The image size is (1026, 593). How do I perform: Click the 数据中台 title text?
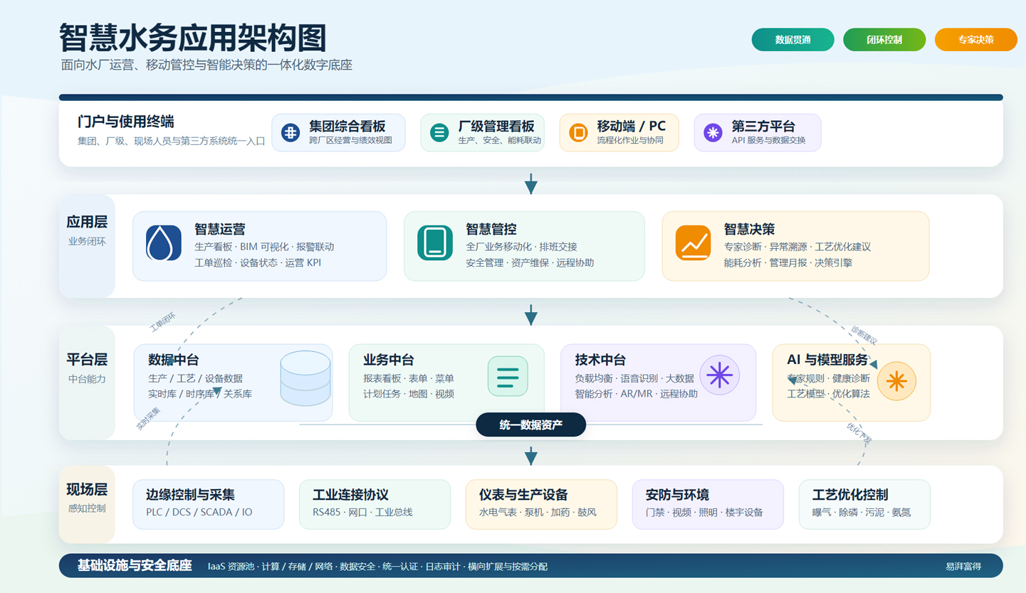(x=174, y=360)
